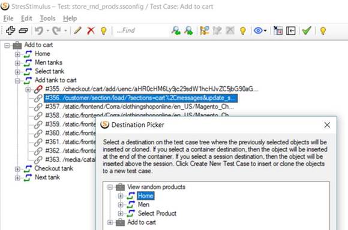
Task: Collapse the Add to cart test case root
Action: pyautogui.click(x=7, y=46)
